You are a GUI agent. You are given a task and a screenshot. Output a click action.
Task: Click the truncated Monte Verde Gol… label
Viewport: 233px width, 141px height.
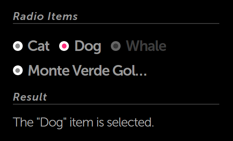click(x=87, y=70)
